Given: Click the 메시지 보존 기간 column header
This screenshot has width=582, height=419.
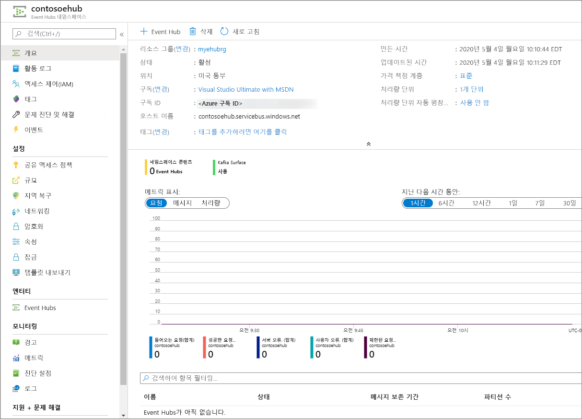Looking at the screenshot, I should click(x=394, y=397).
